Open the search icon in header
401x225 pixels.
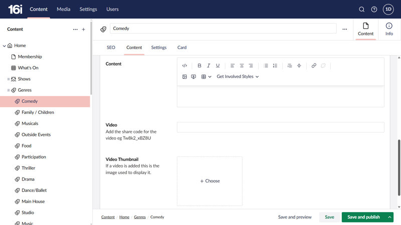(361, 9)
